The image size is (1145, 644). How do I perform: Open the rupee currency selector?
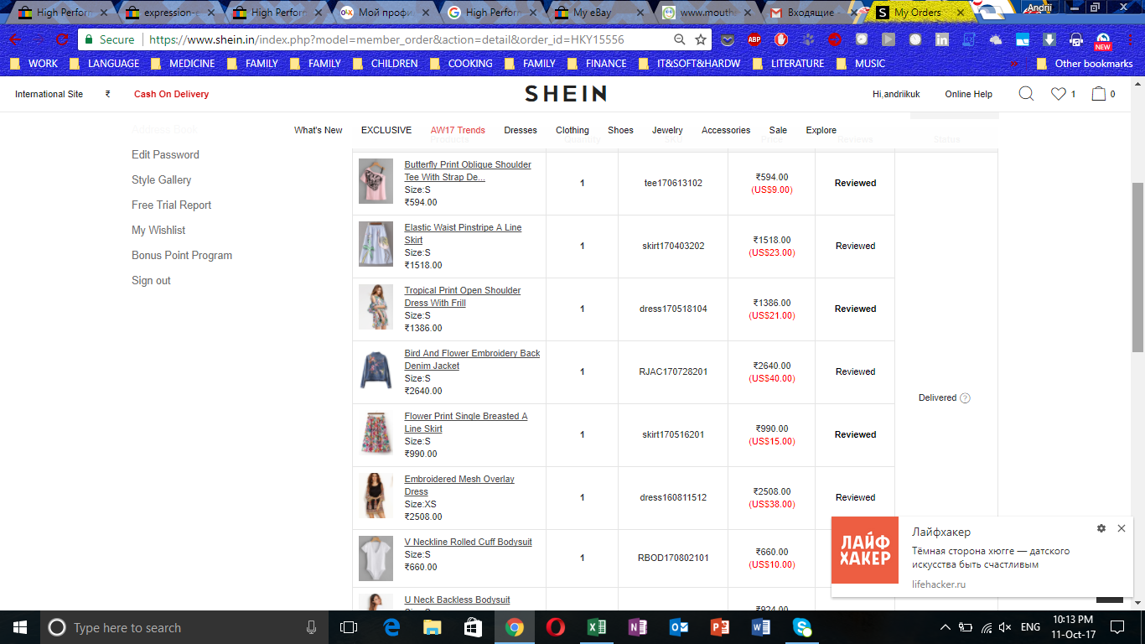tap(107, 94)
